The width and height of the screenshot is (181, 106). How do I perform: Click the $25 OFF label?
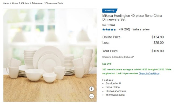coord(107,64)
